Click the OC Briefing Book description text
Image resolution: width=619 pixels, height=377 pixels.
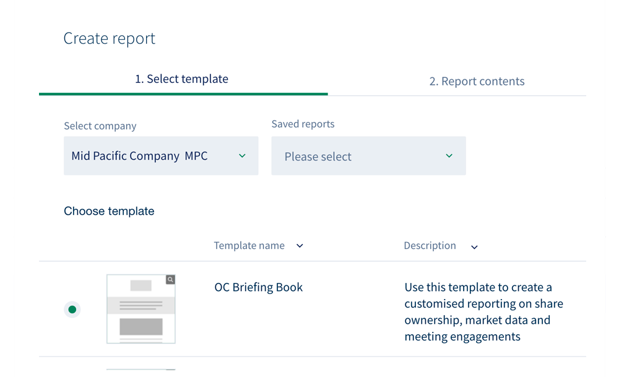483,312
